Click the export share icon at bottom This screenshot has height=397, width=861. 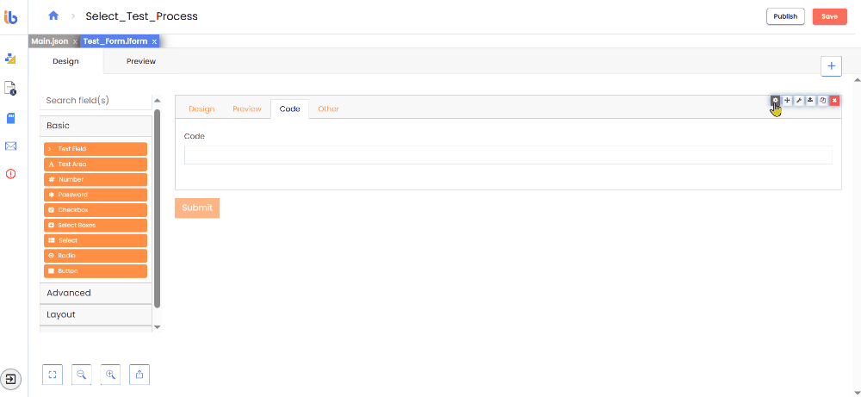pyautogui.click(x=139, y=375)
